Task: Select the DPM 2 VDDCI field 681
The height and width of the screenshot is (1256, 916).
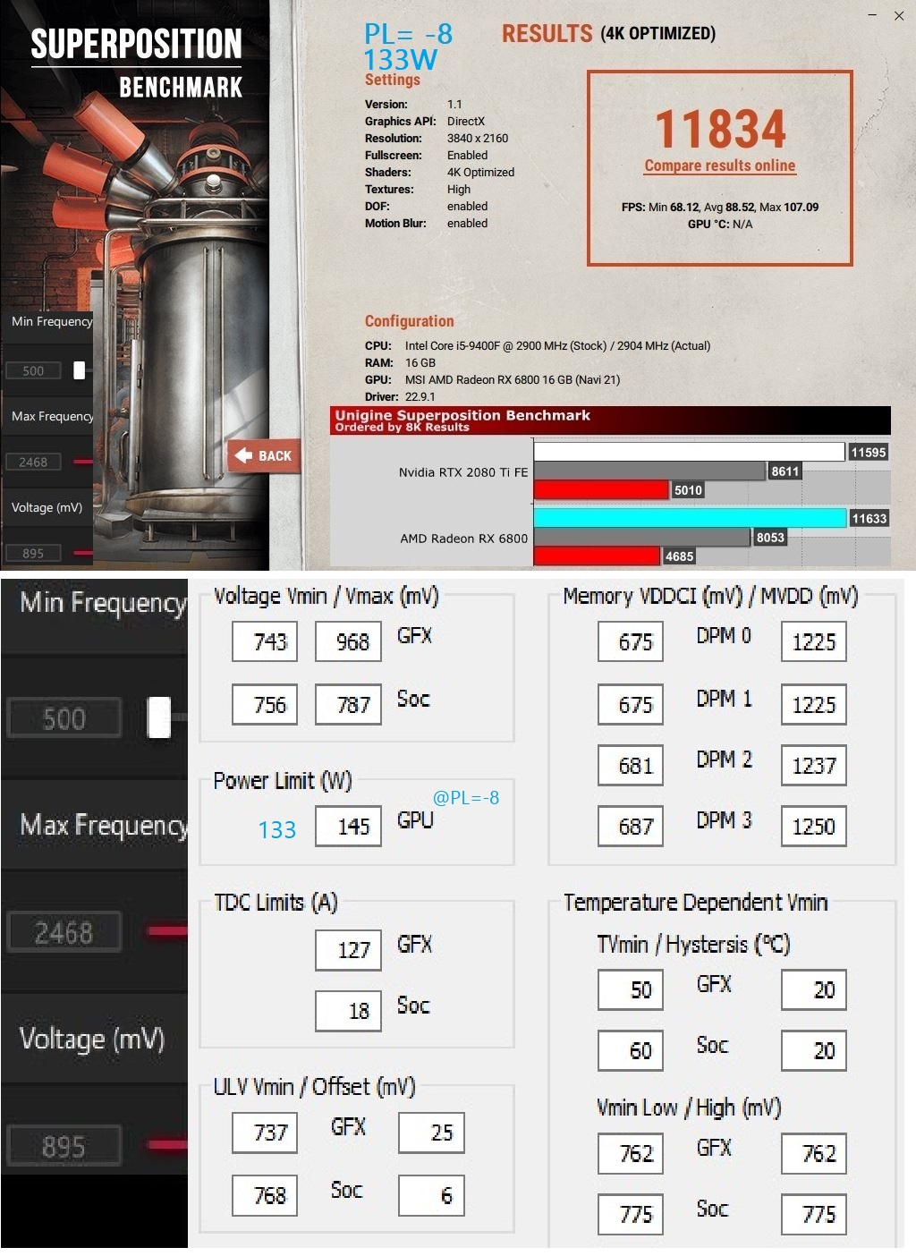Action: pos(631,766)
